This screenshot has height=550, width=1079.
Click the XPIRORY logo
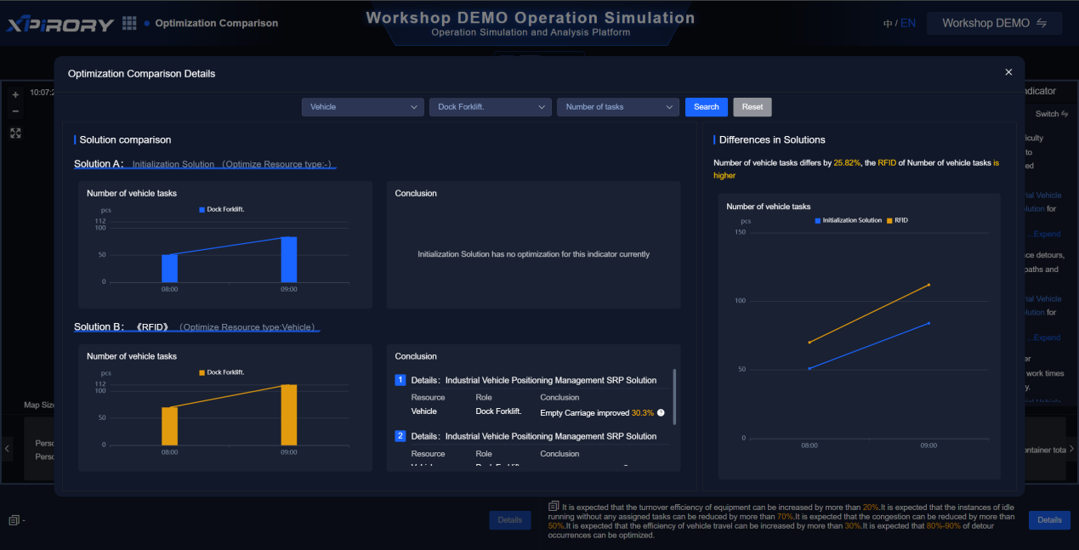point(60,24)
